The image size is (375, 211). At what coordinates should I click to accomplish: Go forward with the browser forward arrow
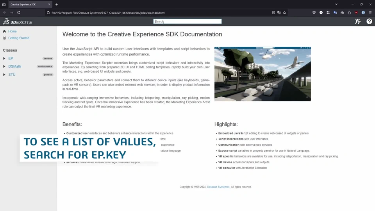11,13
